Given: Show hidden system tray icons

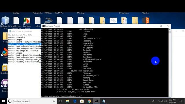Looking at the screenshot, I should point(158,101).
